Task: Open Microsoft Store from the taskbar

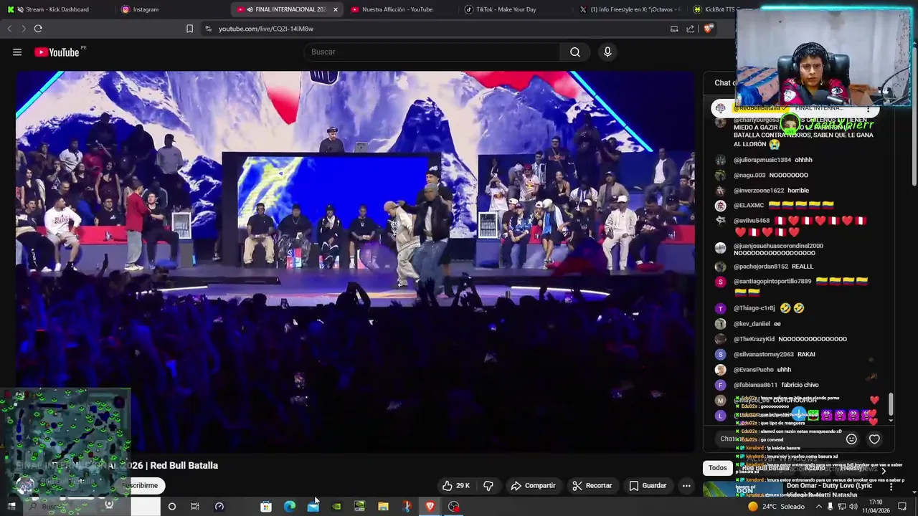Action: pos(266,506)
